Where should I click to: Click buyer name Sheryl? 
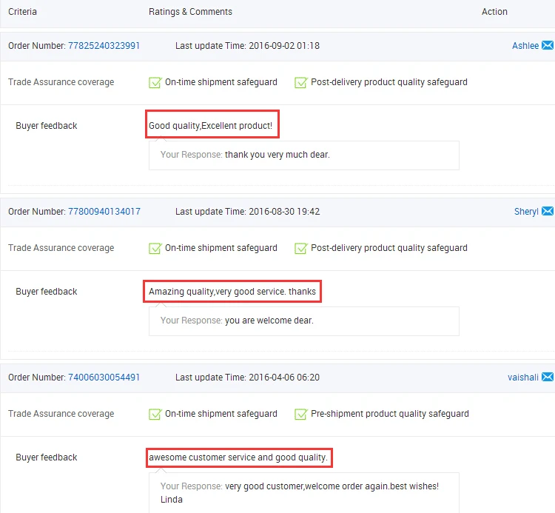(525, 212)
